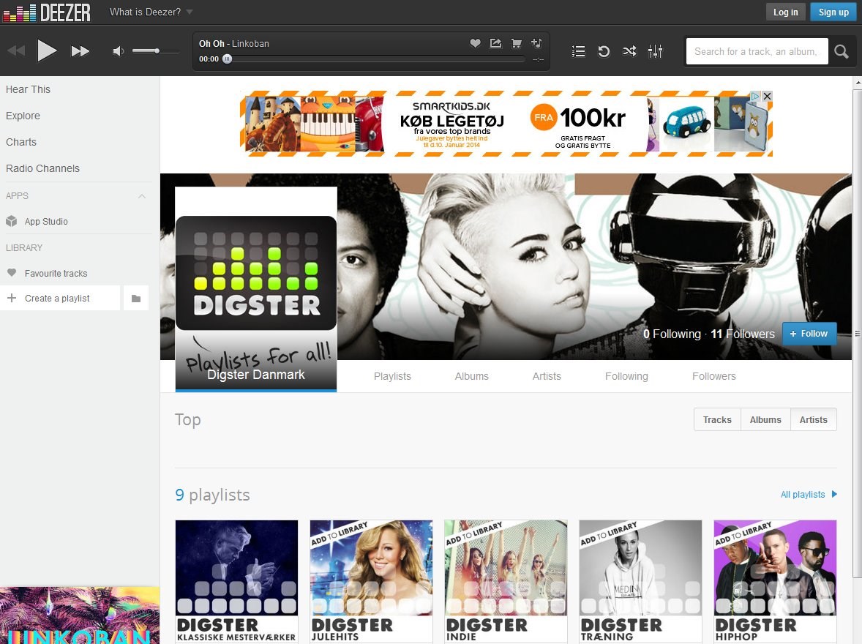Viewport: 862px width, 644px height.
Task: Skip to next track
Action: 80,51
